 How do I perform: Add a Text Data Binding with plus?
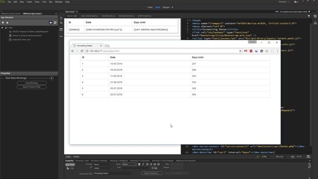click(52, 78)
